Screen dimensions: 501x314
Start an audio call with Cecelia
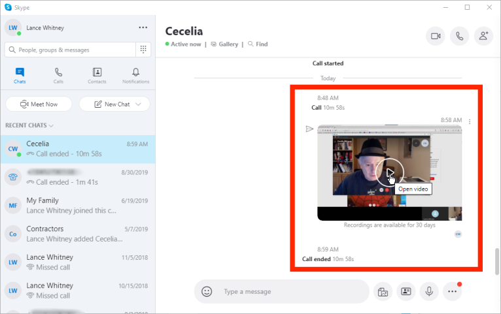[x=459, y=37]
